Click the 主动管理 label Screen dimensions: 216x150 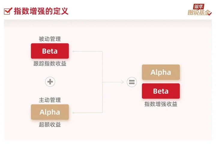coord(50,100)
